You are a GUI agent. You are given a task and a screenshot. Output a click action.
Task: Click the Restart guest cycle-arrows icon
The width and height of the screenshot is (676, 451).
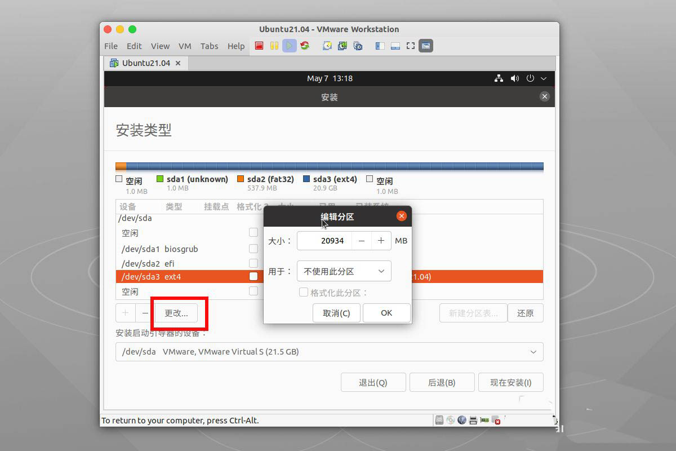[x=305, y=46]
